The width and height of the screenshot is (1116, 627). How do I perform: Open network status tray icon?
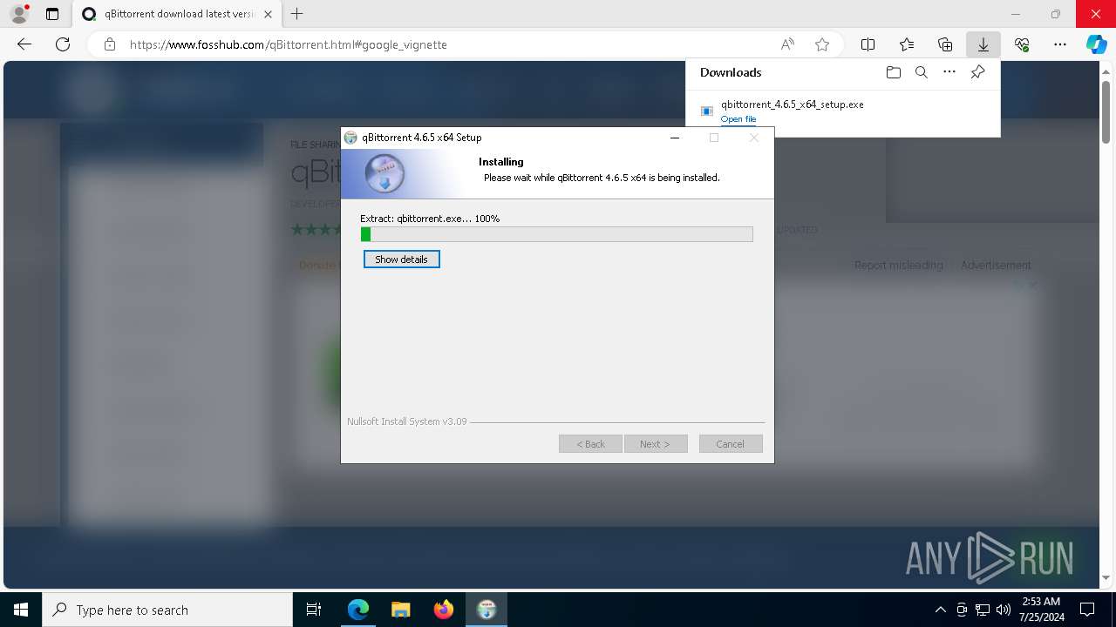pos(983,610)
